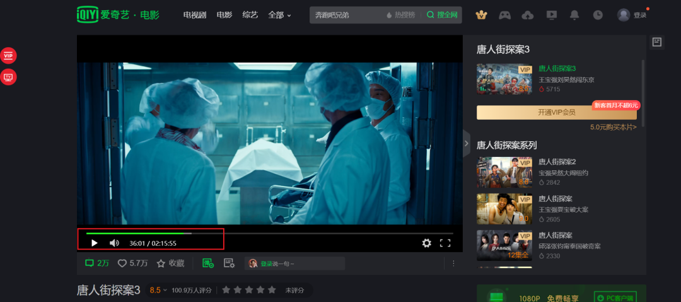Viewport: 681px width, 302px height.
Task: Open 唐人街探案3 thumbnail in sidebar
Action: (504, 79)
